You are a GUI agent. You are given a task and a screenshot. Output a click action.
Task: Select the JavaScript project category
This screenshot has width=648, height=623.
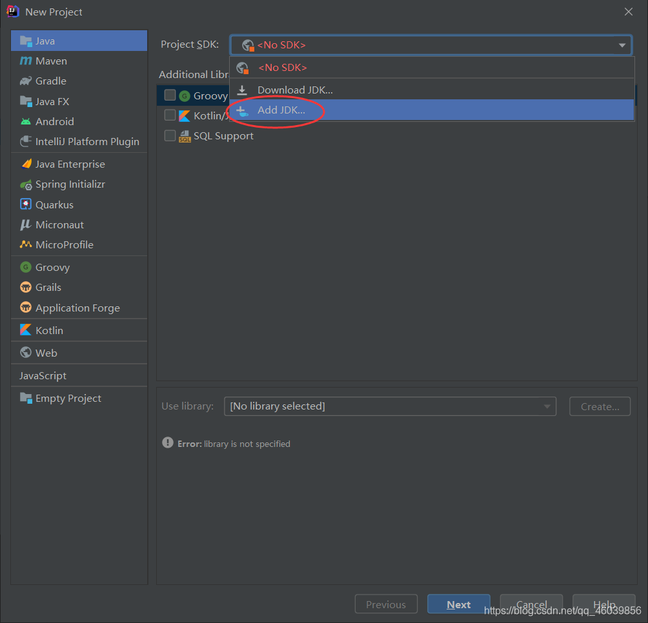[79, 376]
